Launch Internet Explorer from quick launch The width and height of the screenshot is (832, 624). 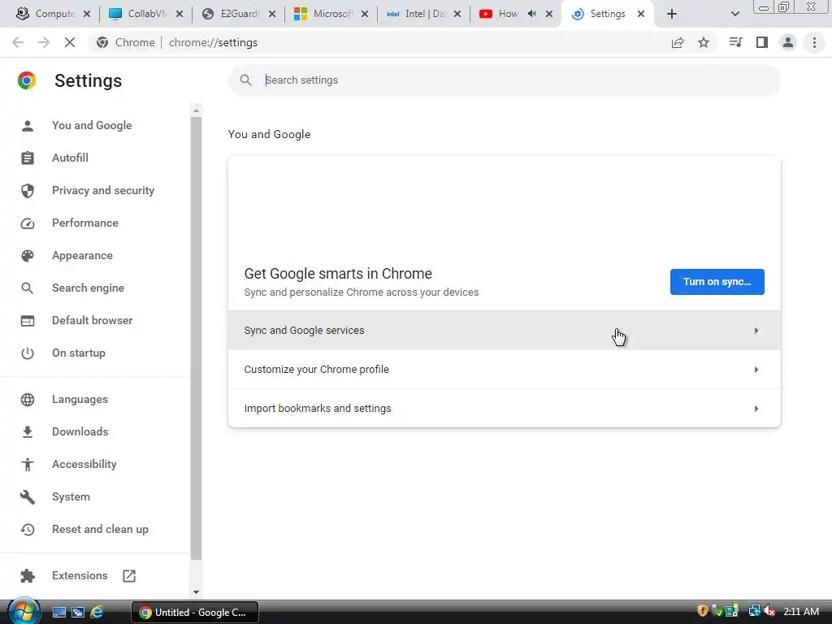pos(97,613)
